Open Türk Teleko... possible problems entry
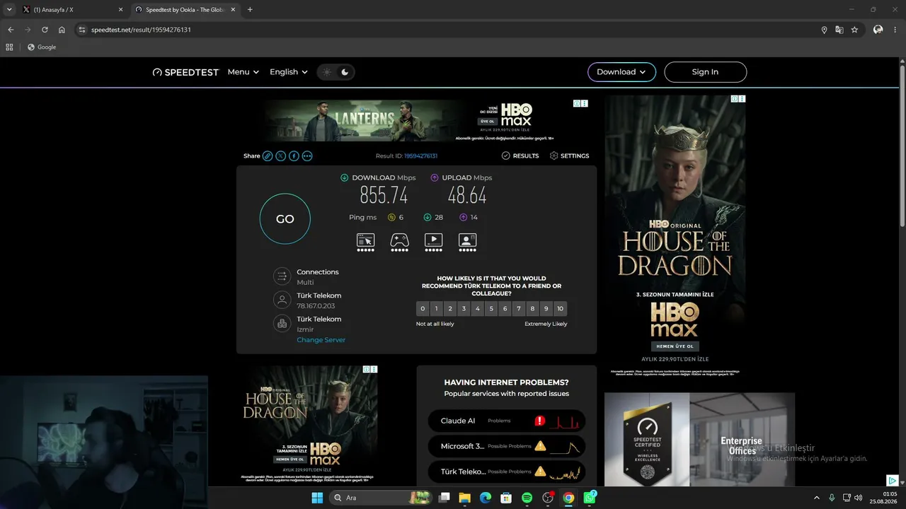Viewport: 906px width, 509px height. 507,472
